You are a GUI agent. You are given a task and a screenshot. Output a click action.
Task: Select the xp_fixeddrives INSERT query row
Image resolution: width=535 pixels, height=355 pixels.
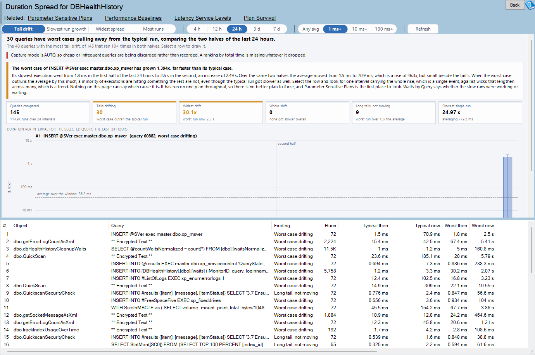click(248, 300)
